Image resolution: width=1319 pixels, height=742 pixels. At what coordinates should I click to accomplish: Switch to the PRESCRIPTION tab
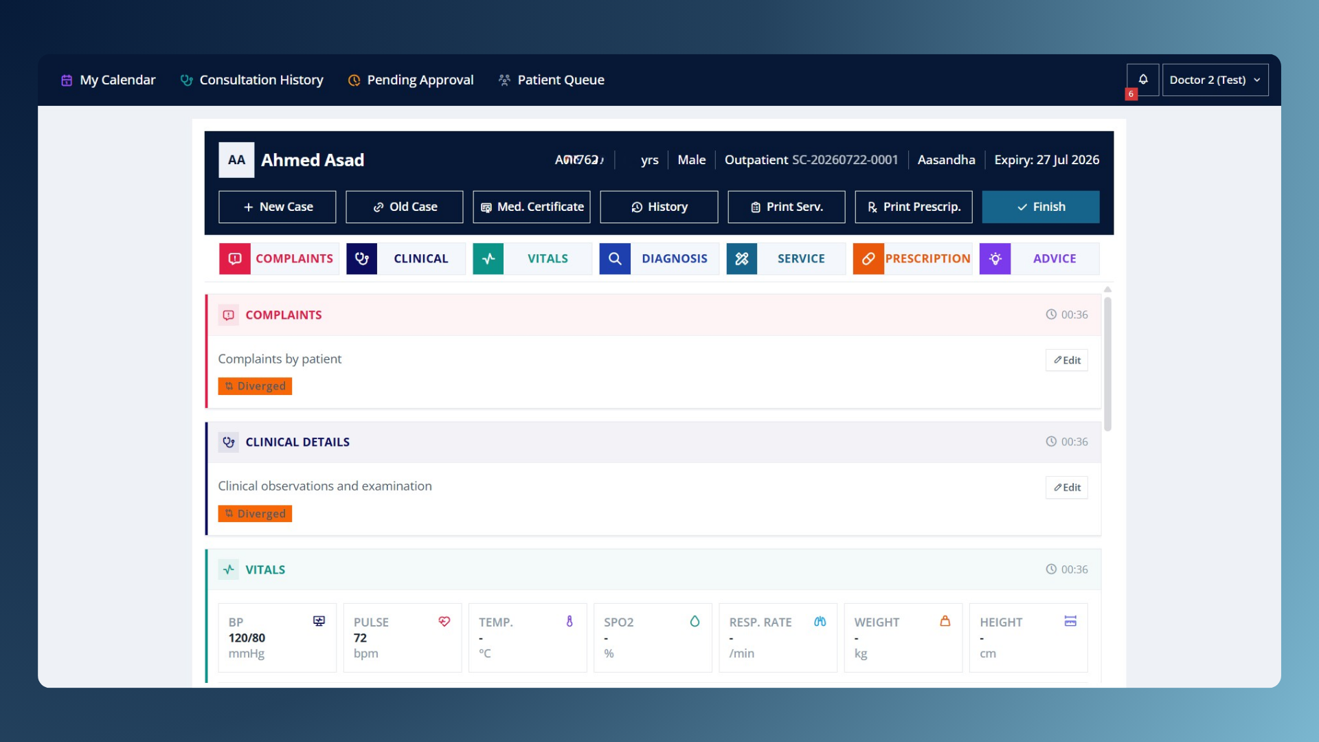click(912, 258)
